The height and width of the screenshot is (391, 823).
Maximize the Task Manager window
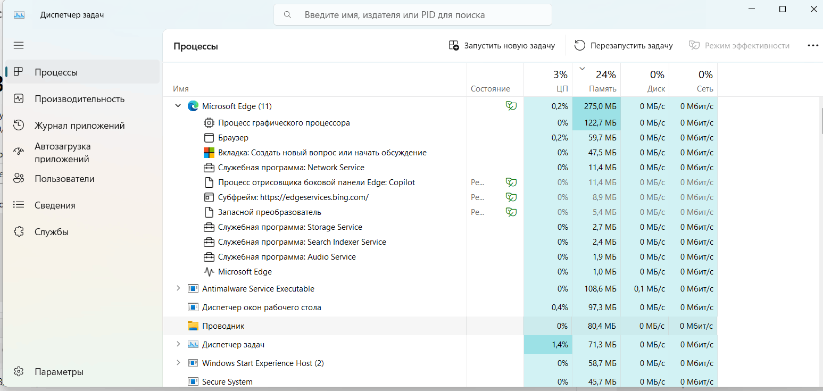(783, 9)
